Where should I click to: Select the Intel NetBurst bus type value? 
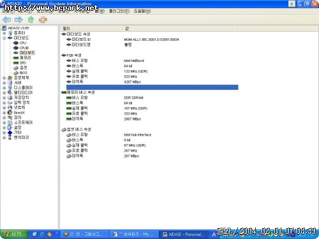(134, 61)
